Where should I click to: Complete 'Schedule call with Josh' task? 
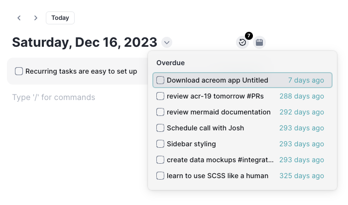pyautogui.click(x=160, y=128)
